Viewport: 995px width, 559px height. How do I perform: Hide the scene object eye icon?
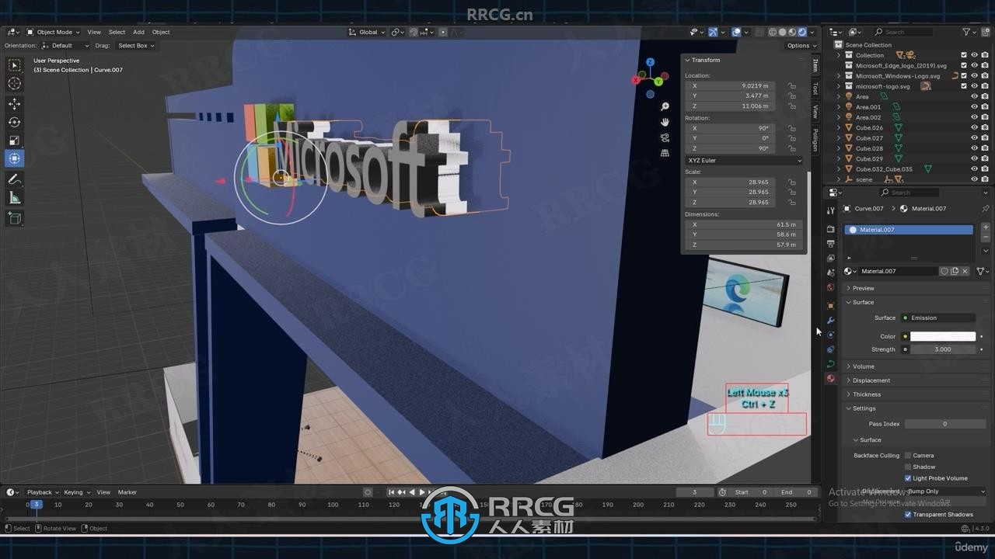point(975,179)
